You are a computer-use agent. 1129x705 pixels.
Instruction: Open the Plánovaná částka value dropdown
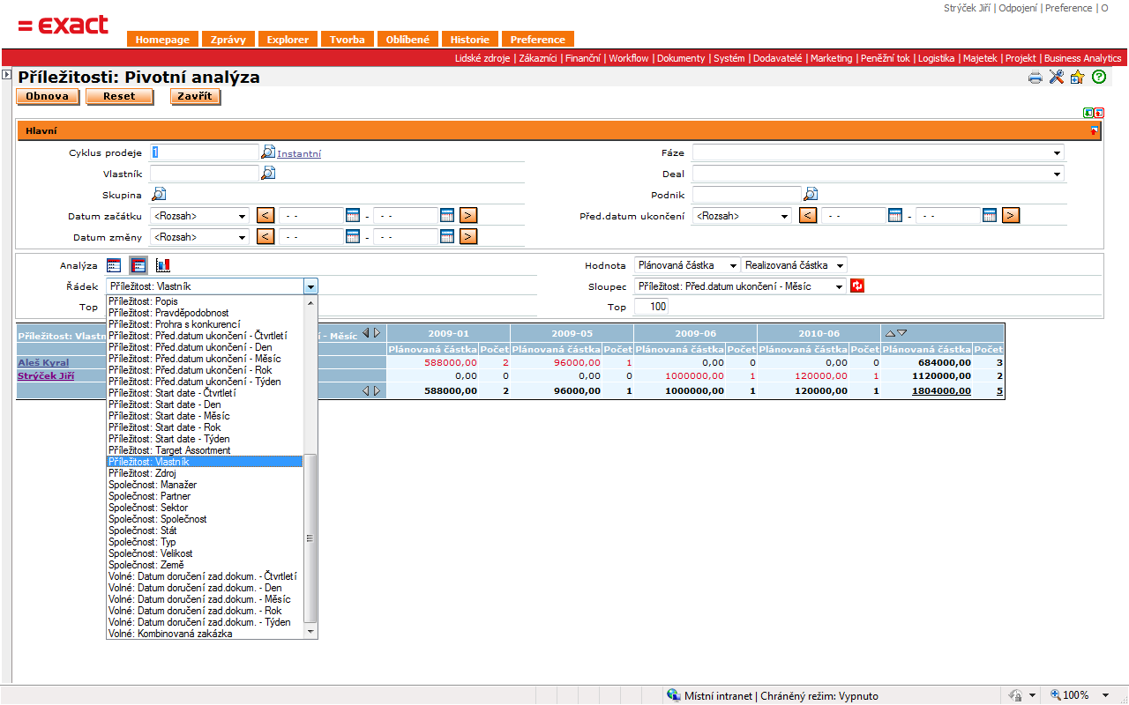[x=687, y=265]
